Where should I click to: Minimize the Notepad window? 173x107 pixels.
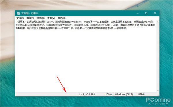(x=138, y=13)
